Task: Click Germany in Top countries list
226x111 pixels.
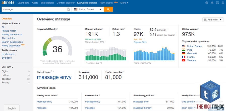Action: pos(192,53)
